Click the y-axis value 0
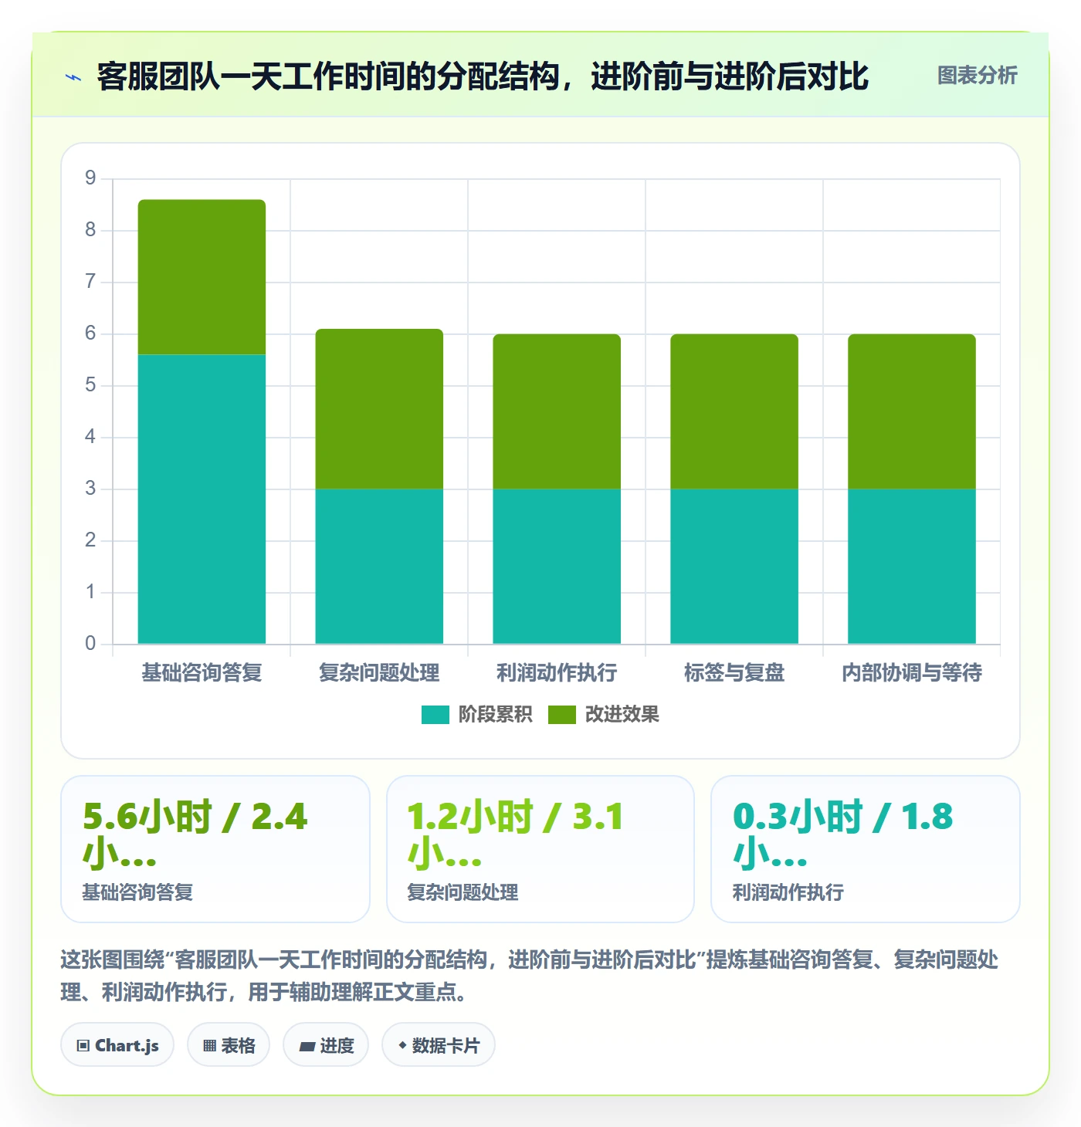 (90, 643)
